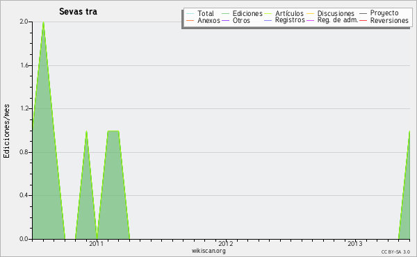
Task: Click the 'CC BY-SA 3.0' license text
Action: coord(395,252)
